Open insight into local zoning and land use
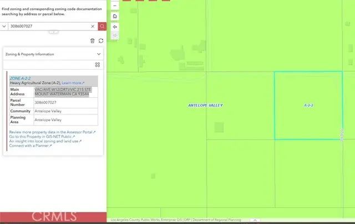355x224 pixels. tap(45, 142)
